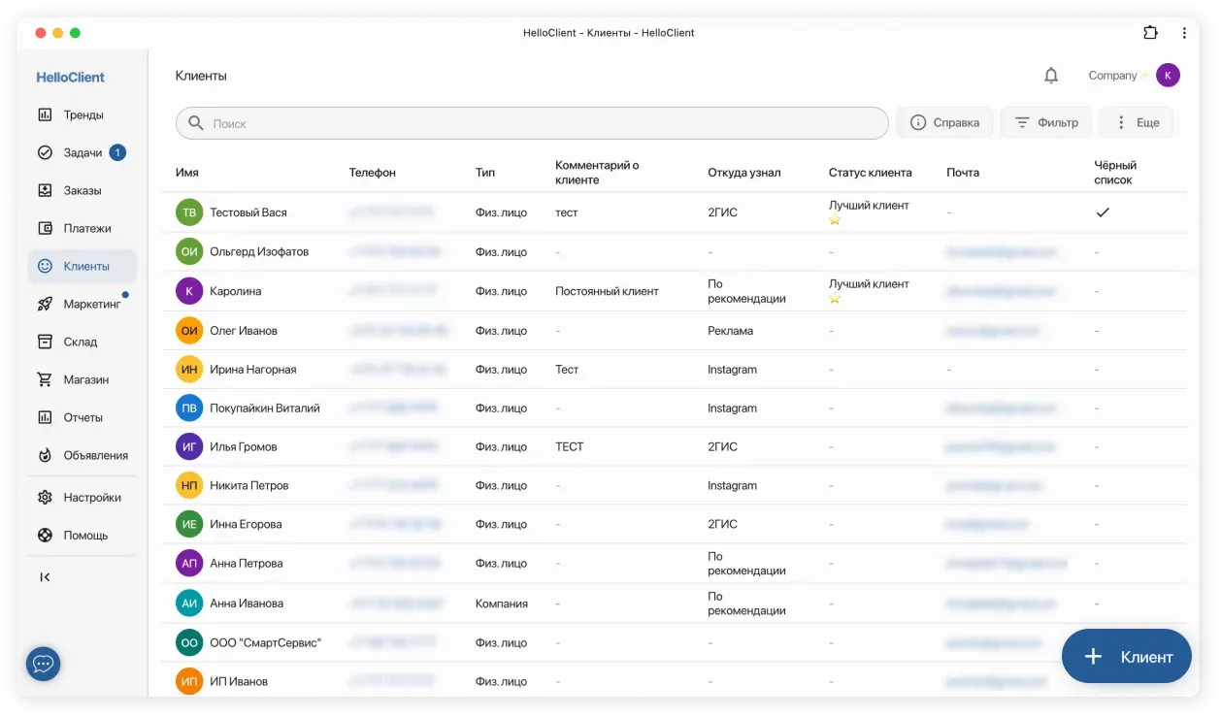
Task: Go to Задачи in the sidebar
Action: click(x=82, y=152)
